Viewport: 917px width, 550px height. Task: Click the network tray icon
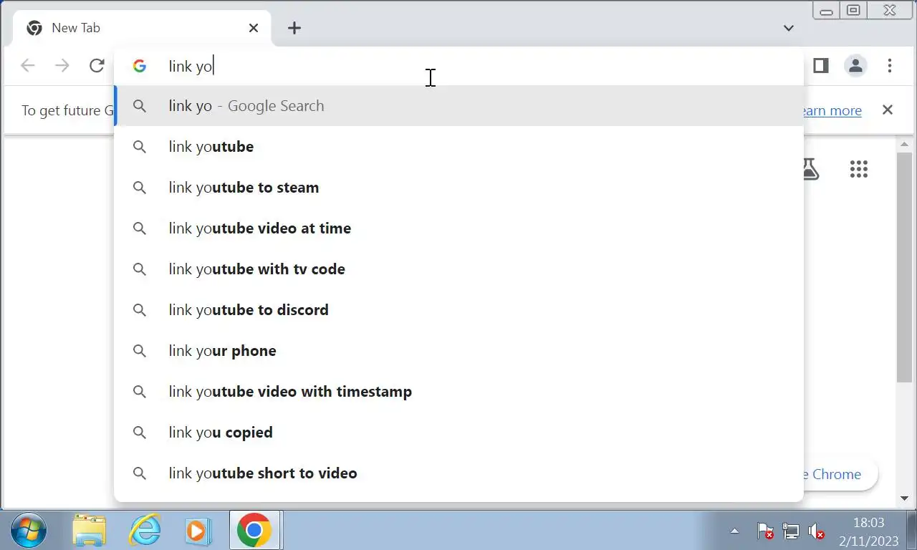point(791,531)
